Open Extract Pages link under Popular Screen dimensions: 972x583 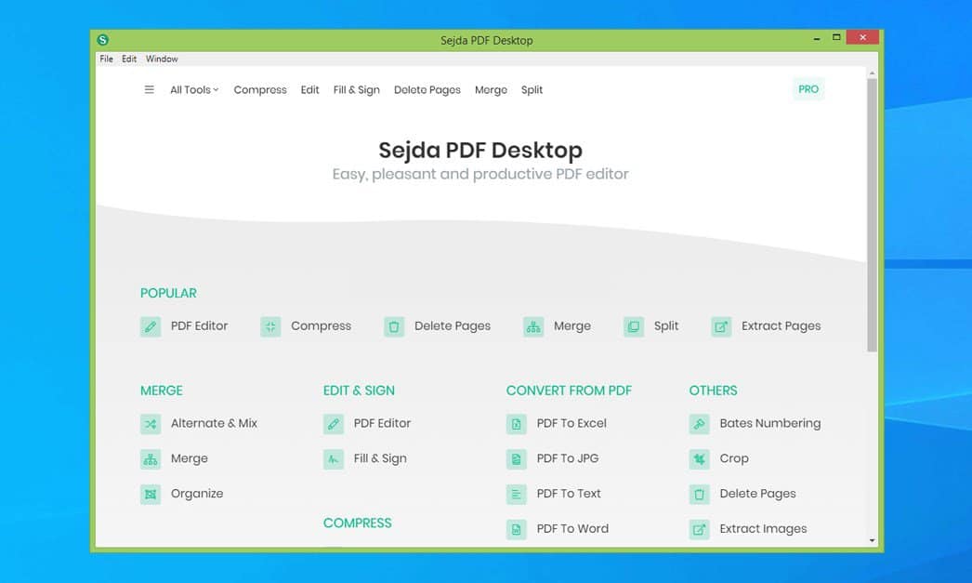tap(782, 326)
